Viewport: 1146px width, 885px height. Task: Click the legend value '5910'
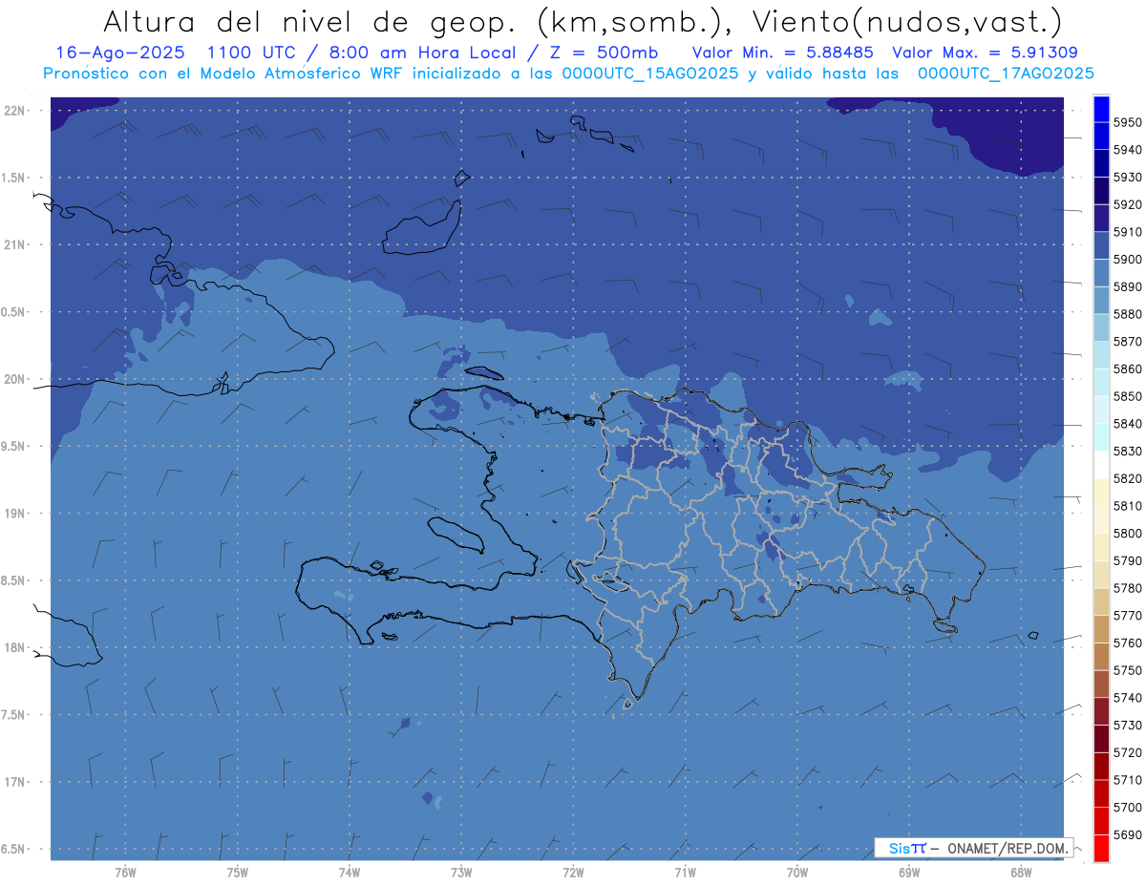(x=1128, y=232)
